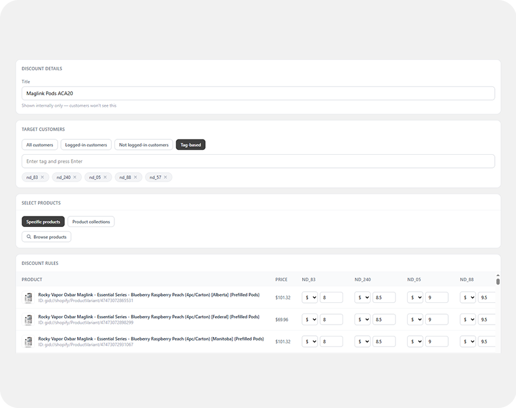Click product variant ID ending 47473072931067
Image resolution: width=516 pixels, height=408 pixels.
86,345
